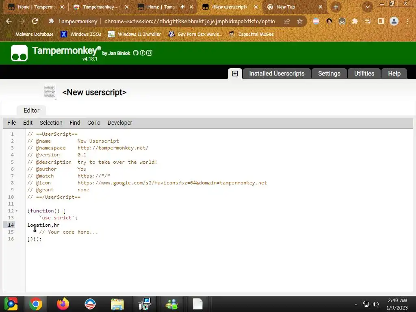Open the network tray icon

[x=366, y=304]
